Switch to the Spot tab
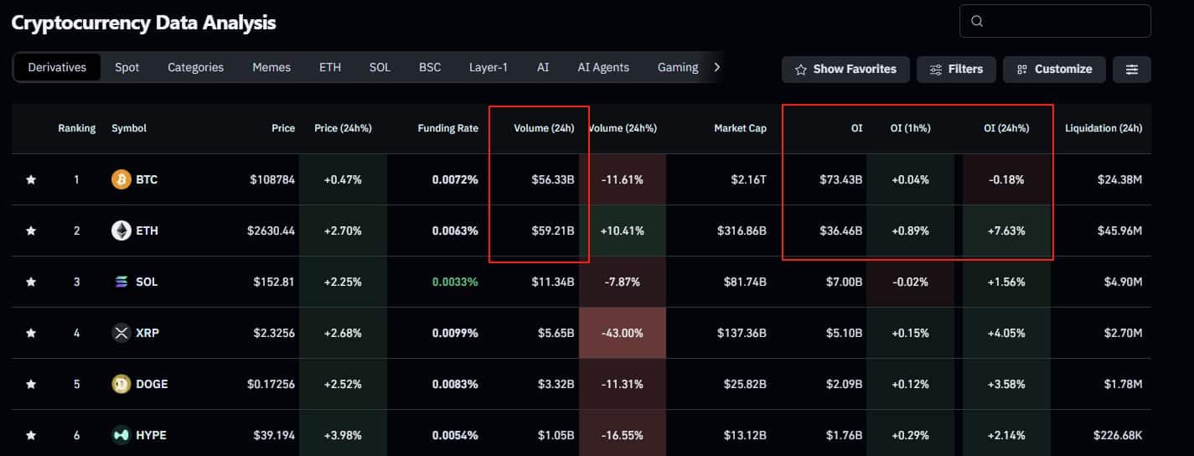Viewport: 1194px width, 456px height. (x=127, y=67)
